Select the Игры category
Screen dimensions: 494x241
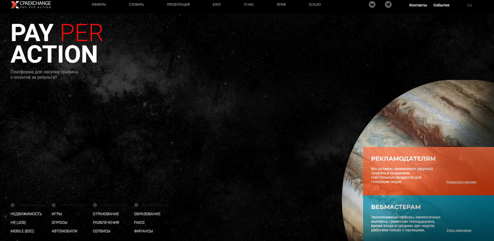(x=57, y=214)
